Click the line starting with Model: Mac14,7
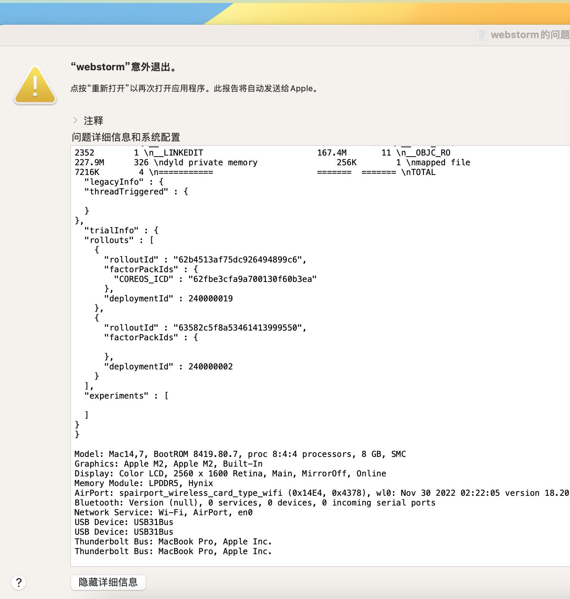This screenshot has height=599, width=570. pos(240,454)
